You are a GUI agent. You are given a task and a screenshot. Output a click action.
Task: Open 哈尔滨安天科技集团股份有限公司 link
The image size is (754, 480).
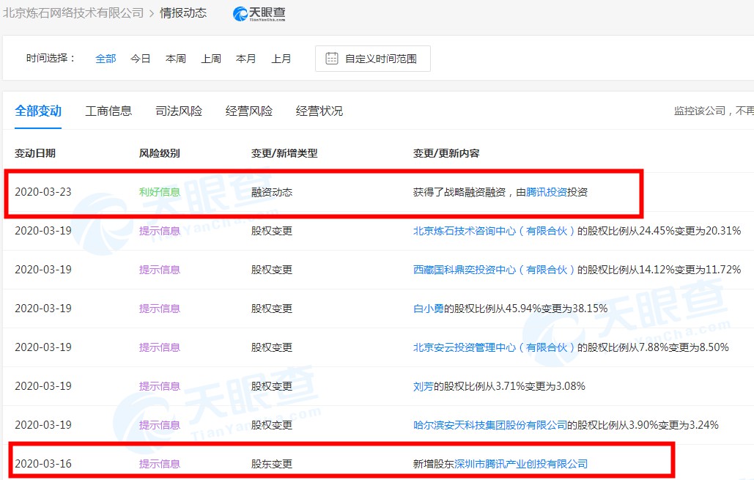coord(490,425)
